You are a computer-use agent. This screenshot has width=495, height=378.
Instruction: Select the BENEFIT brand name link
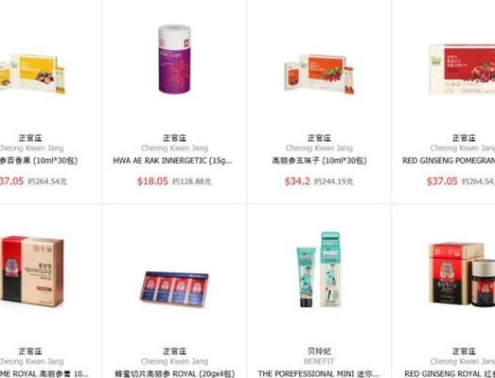coord(319,361)
